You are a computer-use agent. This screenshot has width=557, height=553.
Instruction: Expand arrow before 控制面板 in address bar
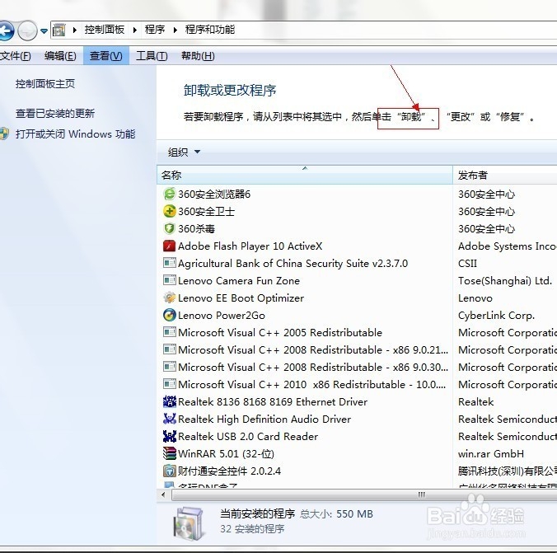click(x=75, y=30)
